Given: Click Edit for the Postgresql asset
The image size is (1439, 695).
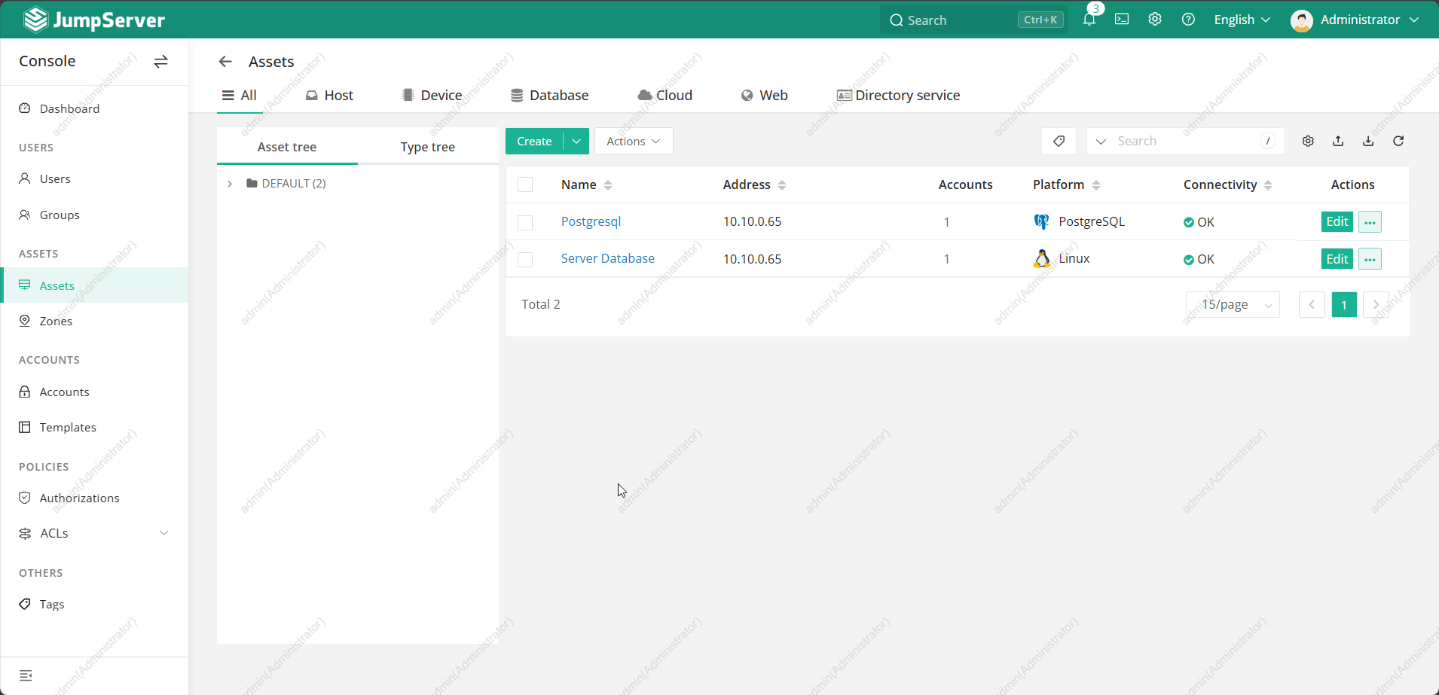Looking at the screenshot, I should coord(1337,221).
